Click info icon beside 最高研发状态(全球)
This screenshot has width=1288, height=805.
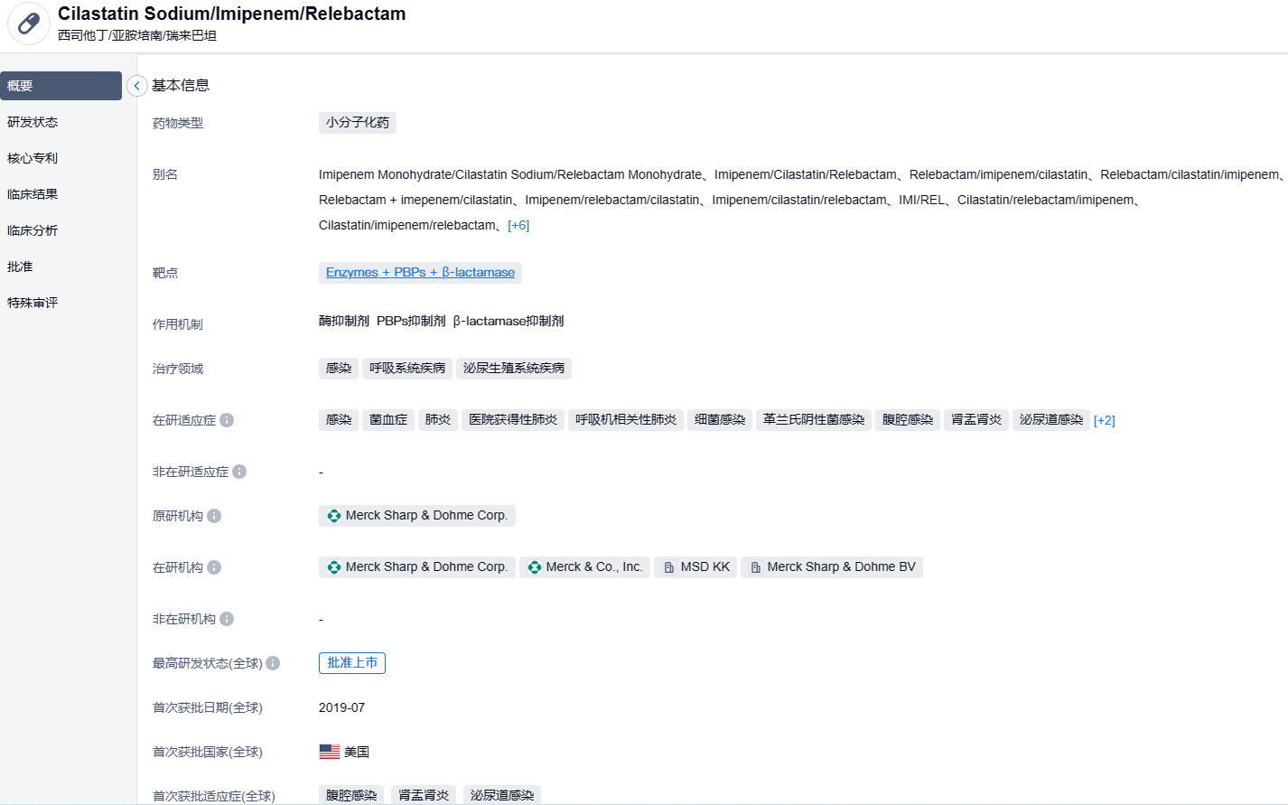(x=273, y=663)
